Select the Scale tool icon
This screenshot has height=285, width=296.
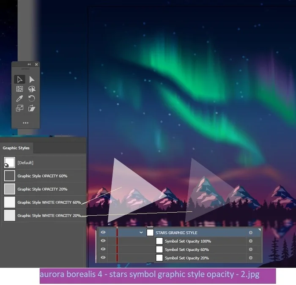click(x=19, y=108)
